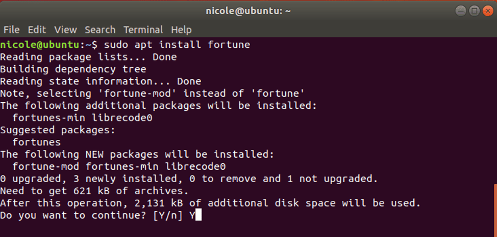Open the Help menu
Screen dimensions: 497x237
pos(181,30)
